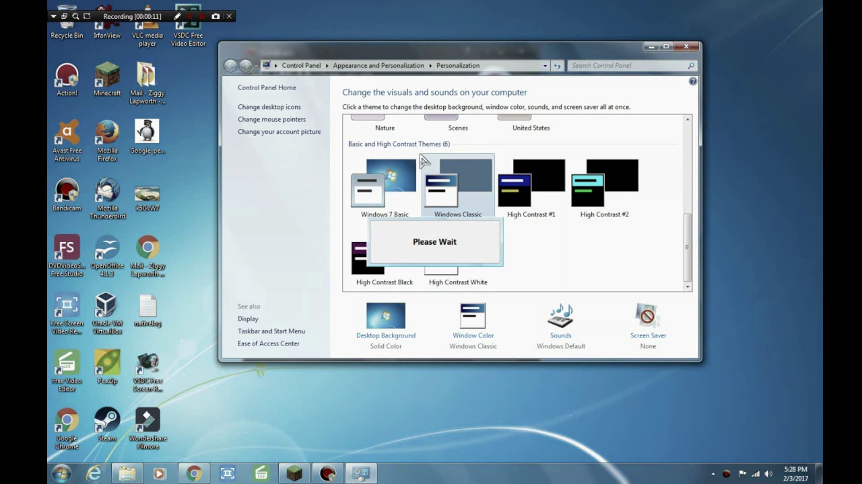Click the refresh button beside address bar

pos(557,66)
